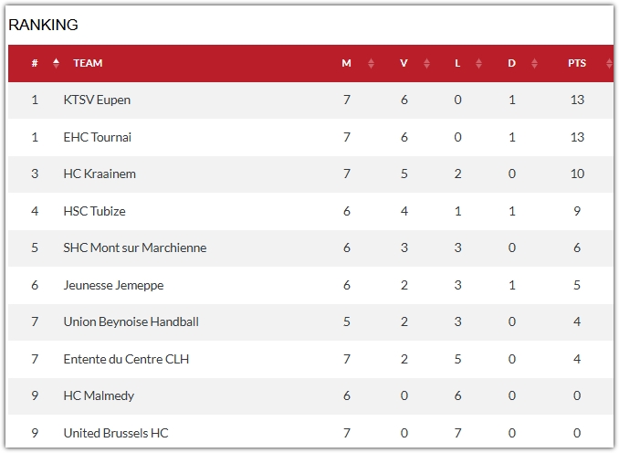
Task: Click the RANKING heading
Action: click(x=43, y=25)
